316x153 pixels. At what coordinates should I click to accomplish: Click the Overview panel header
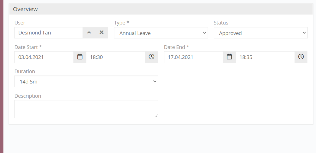(161, 9)
